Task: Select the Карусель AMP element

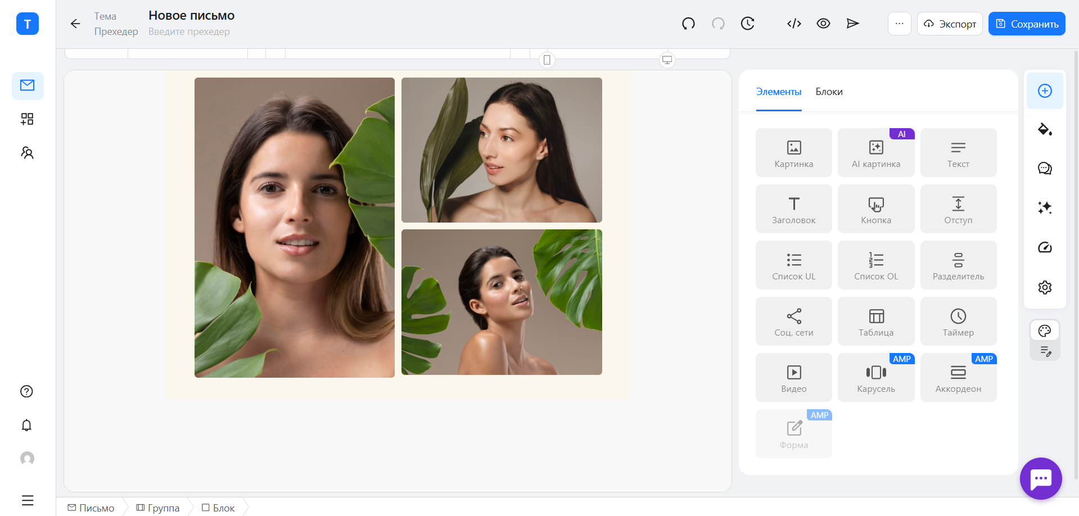Action: 876,378
